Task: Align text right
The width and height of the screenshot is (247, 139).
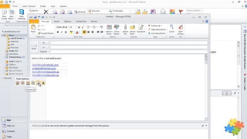Action: click(x=93, y=32)
